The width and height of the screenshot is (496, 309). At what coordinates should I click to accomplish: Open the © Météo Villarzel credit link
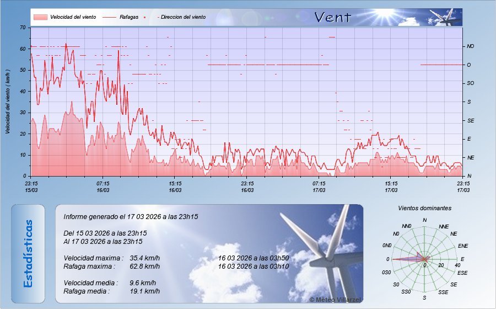tap(335, 299)
